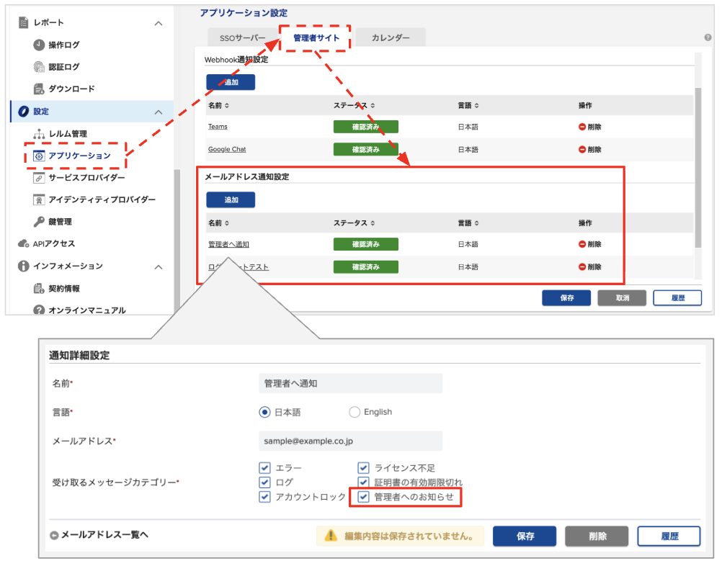The width and height of the screenshot is (722, 566).
Task: Select the English language radio button
Action: point(354,412)
